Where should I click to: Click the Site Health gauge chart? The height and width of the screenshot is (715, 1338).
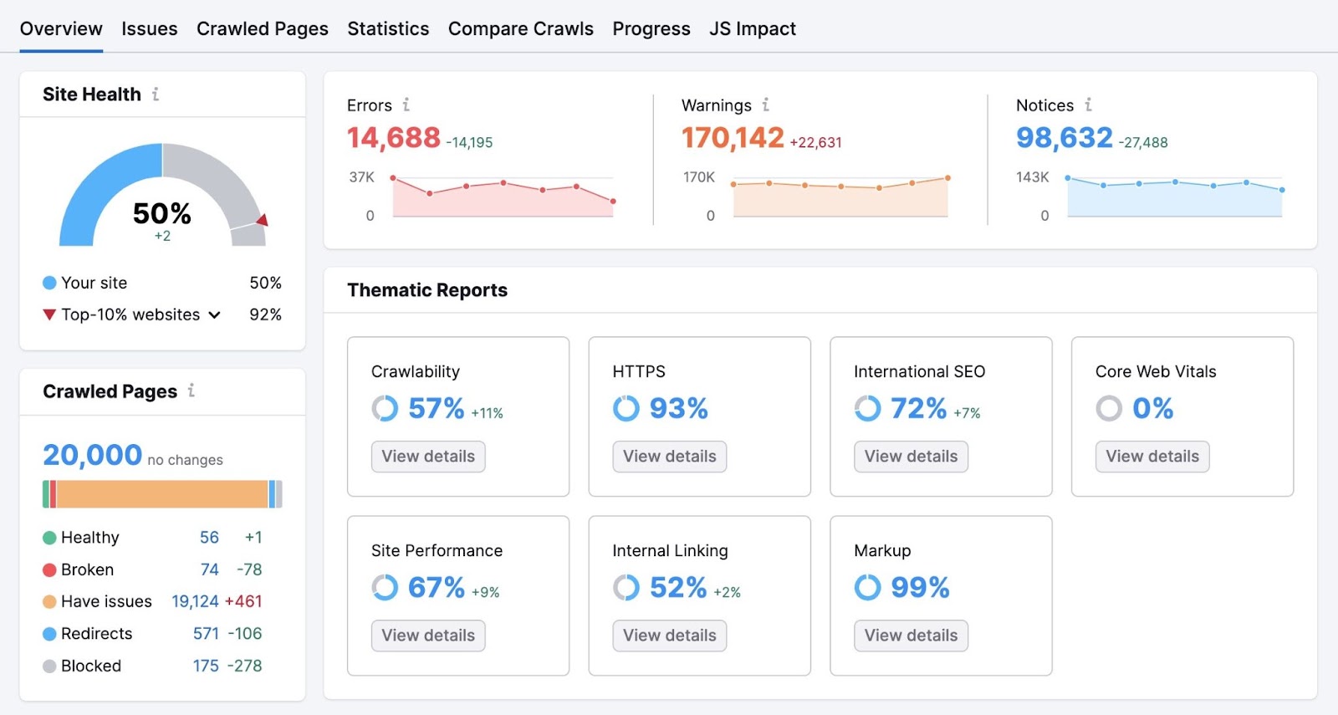162,195
